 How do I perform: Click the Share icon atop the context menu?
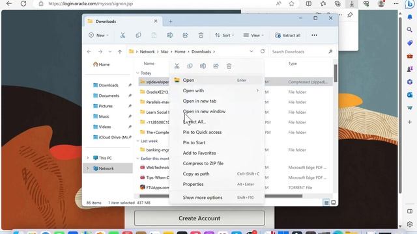[216, 66]
